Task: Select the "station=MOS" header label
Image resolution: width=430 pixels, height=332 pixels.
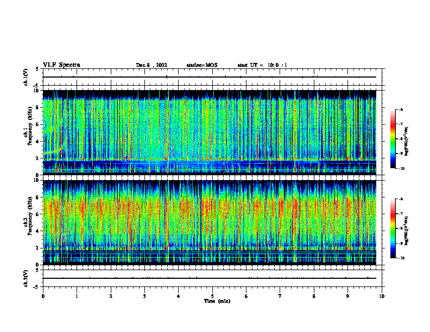Action: (202, 65)
